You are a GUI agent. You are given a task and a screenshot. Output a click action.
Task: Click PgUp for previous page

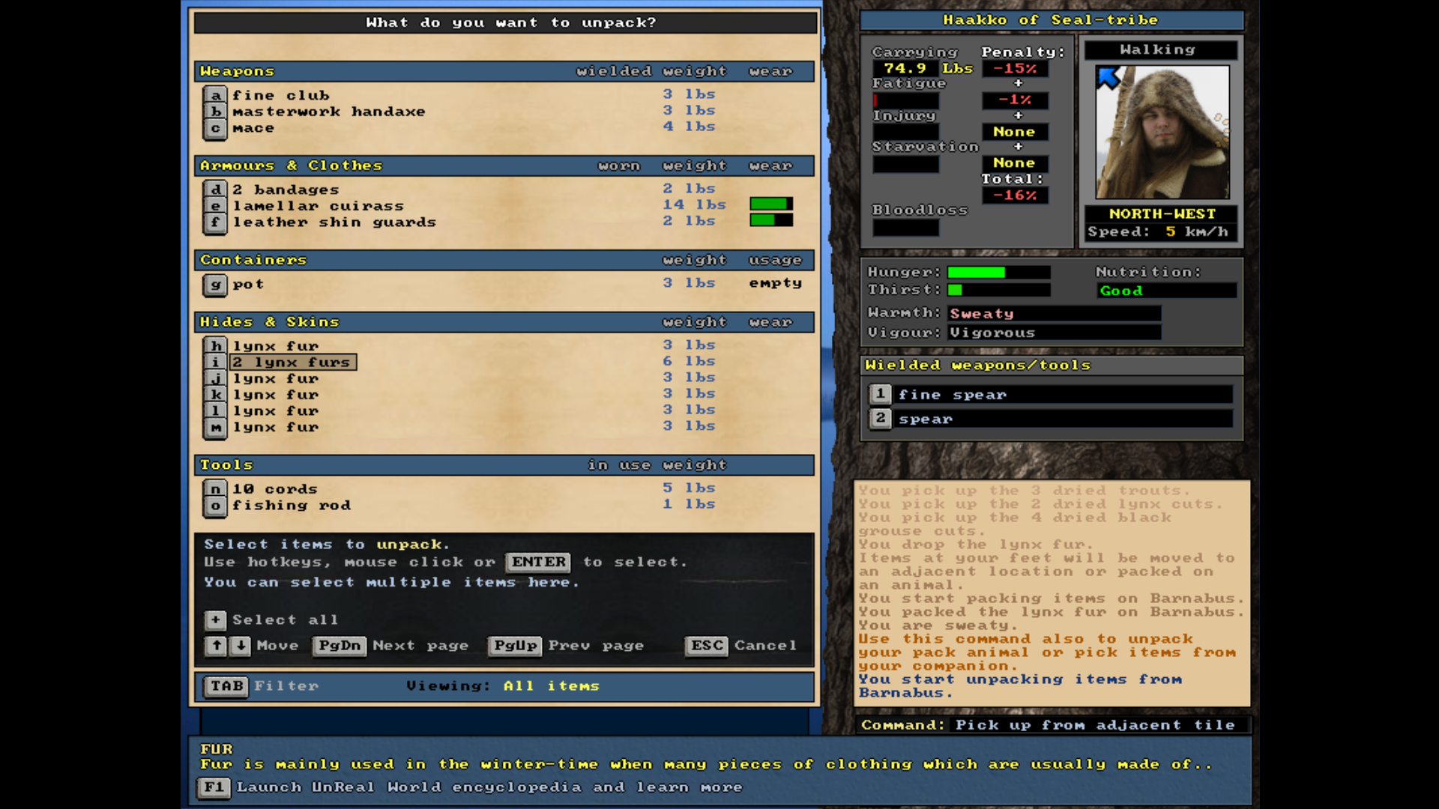515,646
